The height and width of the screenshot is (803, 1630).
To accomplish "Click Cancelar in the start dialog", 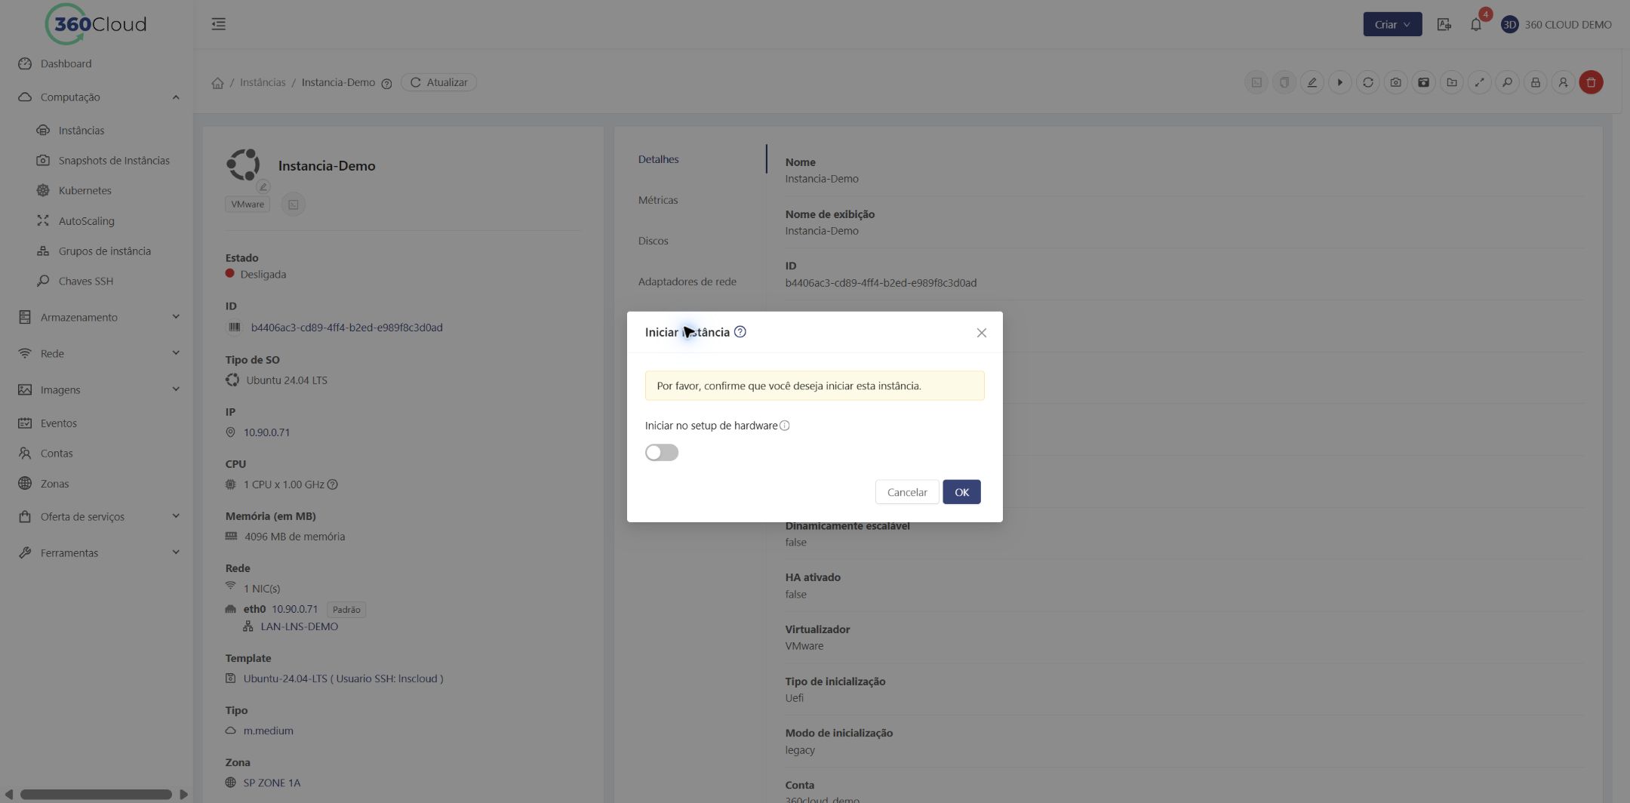I will pos(907,492).
